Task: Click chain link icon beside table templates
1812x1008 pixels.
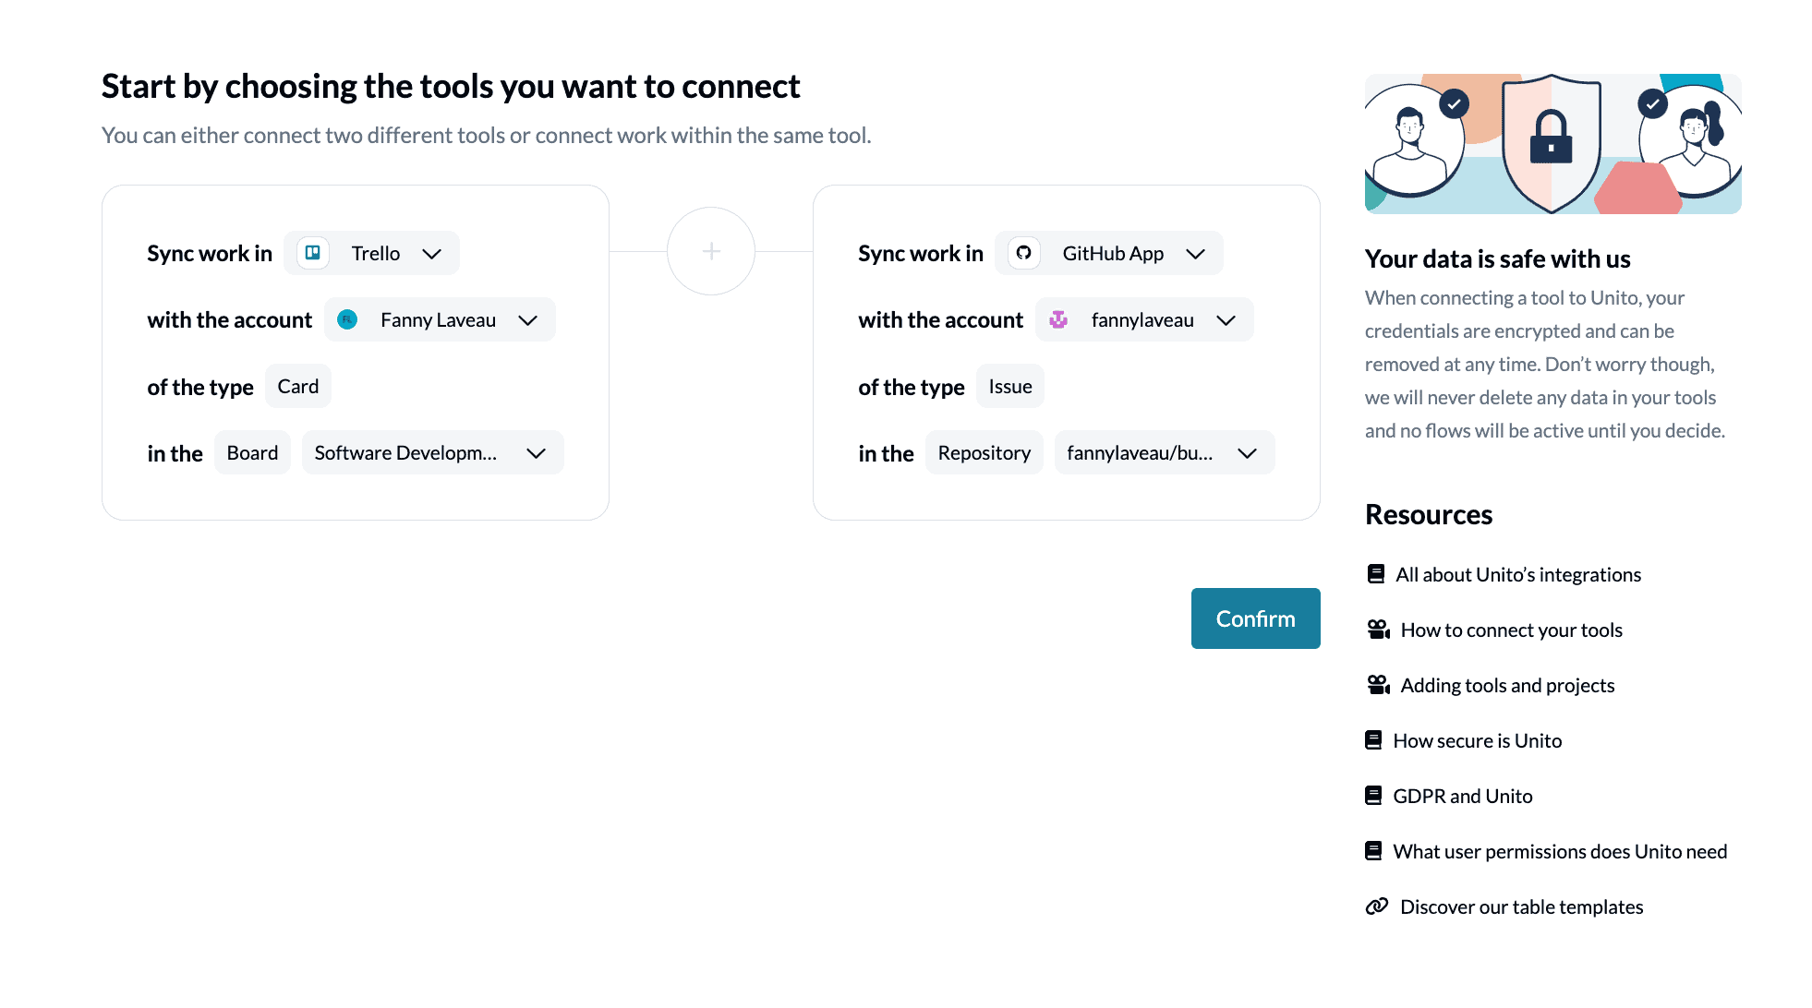Action: (x=1377, y=906)
